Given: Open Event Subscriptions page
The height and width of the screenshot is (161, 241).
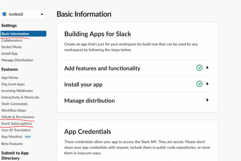Looking at the screenshot, I should pos(17,124).
